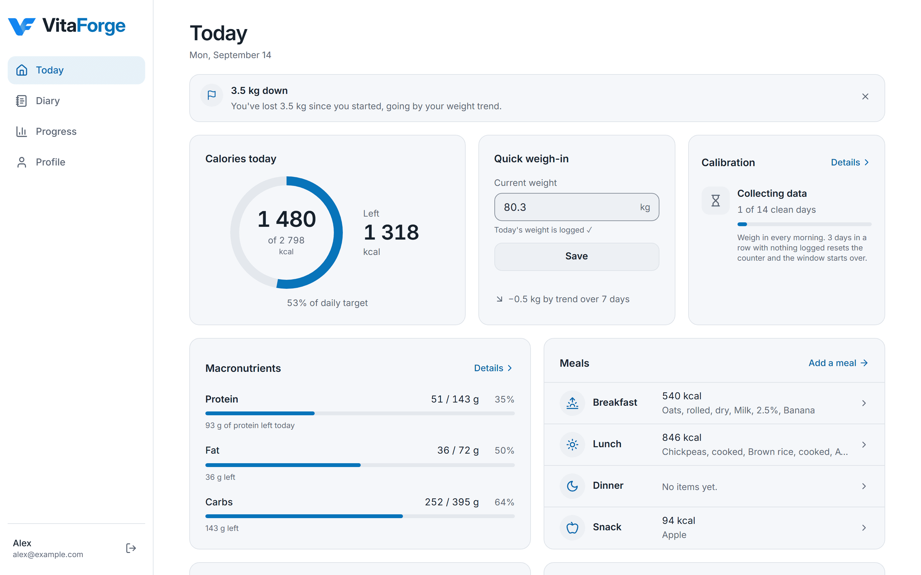Click the calories donut chart
This screenshot has width=921, height=575.
point(286,232)
